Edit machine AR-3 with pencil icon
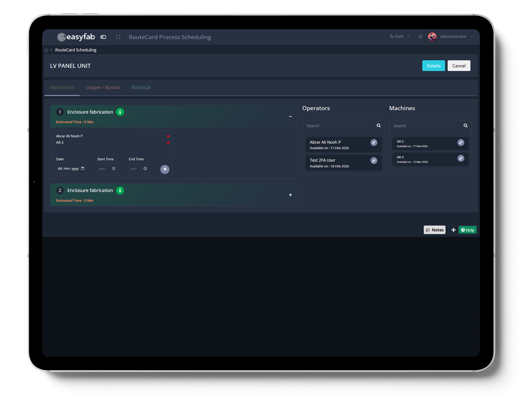Viewport: 532px width, 397px height. [x=461, y=158]
